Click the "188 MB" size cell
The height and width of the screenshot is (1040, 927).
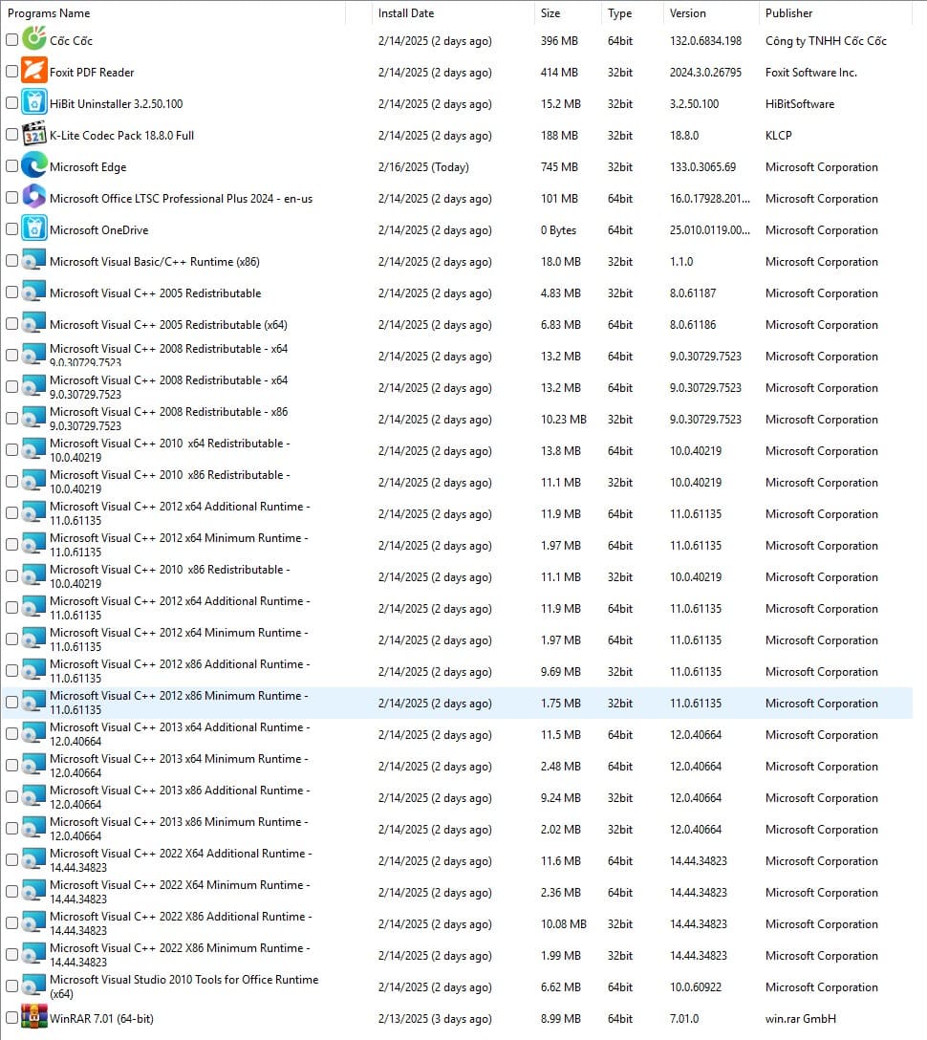click(x=559, y=136)
